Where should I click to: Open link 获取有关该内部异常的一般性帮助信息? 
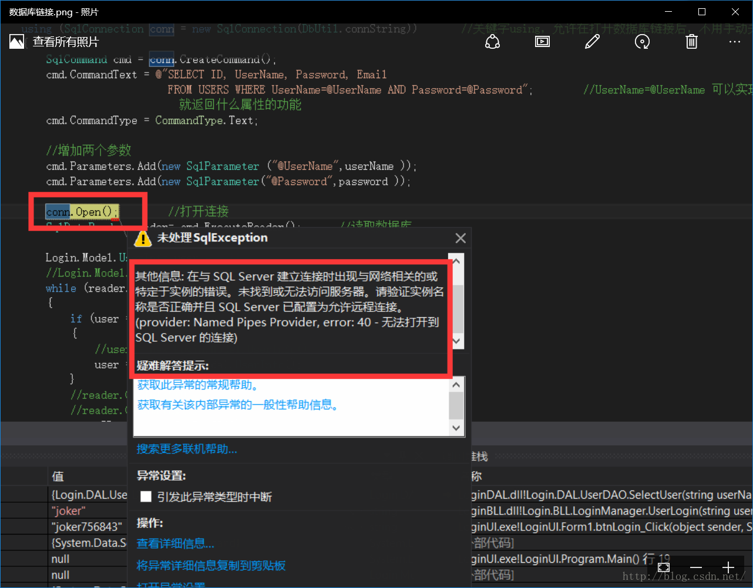(x=238, y=405)
